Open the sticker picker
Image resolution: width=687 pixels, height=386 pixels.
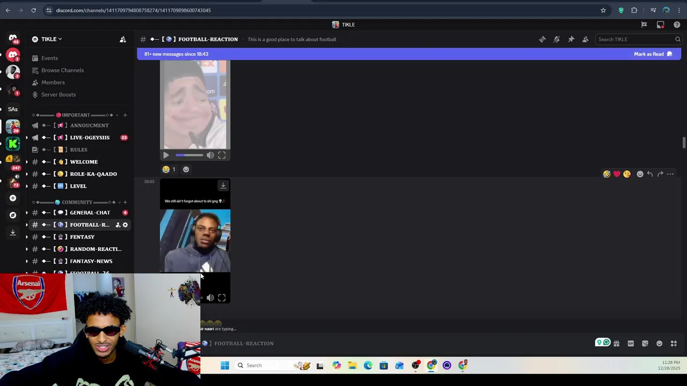[x=645, y=344]
